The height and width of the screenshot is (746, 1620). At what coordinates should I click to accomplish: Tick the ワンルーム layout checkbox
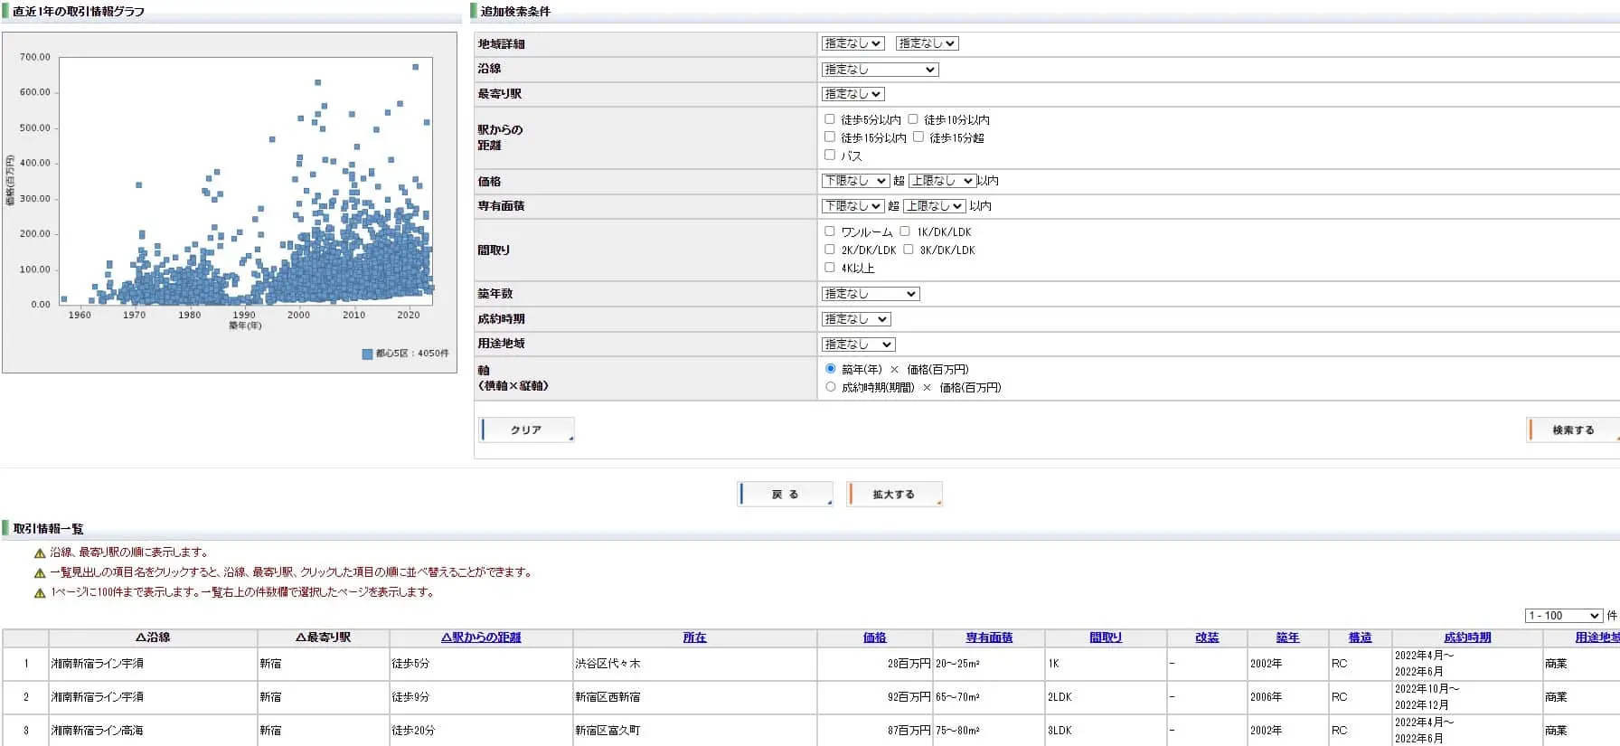(830, 231)
